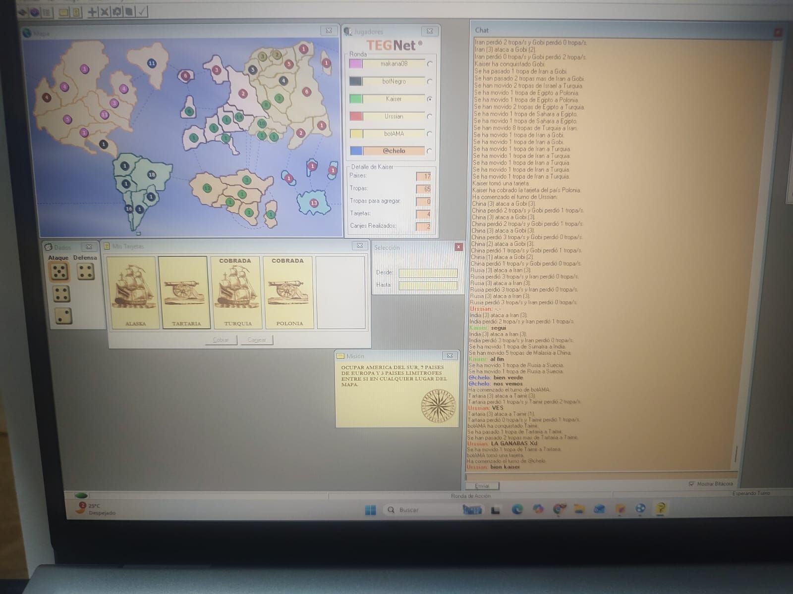Click the plus icon in the toolbar
The width and height of the screenshot is (793, 594).
pos(92,12)
